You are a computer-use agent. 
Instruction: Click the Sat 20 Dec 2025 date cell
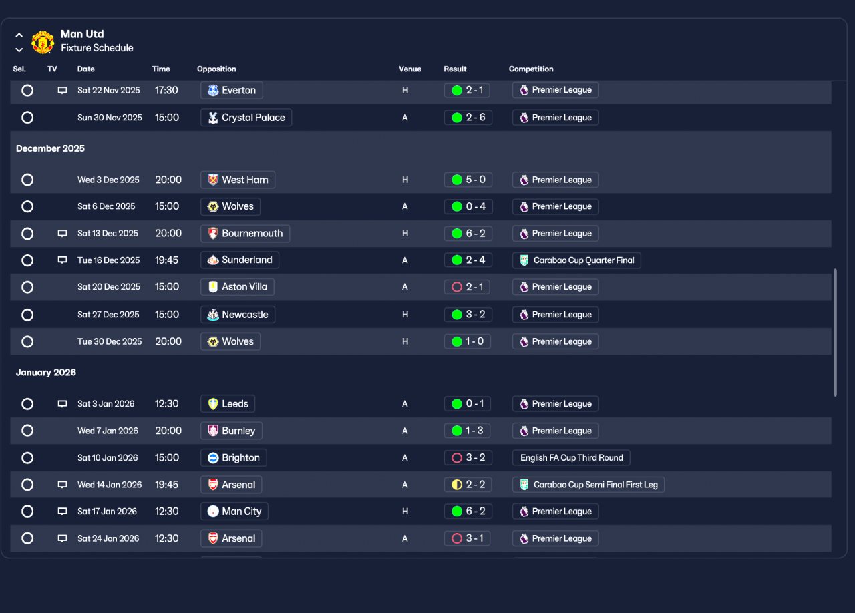[x=109, y=287]
